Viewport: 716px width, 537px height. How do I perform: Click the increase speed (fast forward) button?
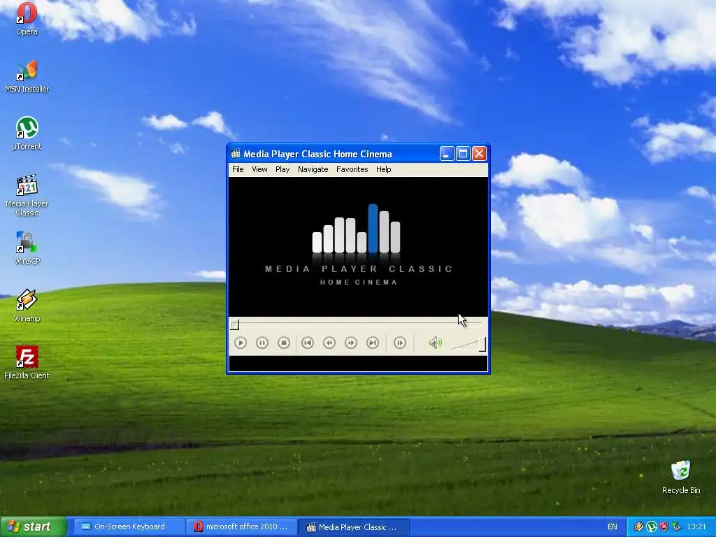pyautogui.click(x=351, y=343)
